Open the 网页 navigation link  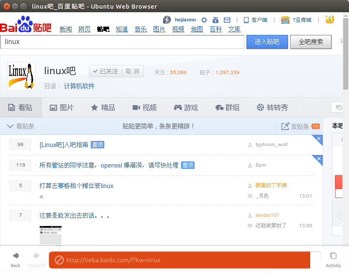pyautogui.click(x=84, y=29)
